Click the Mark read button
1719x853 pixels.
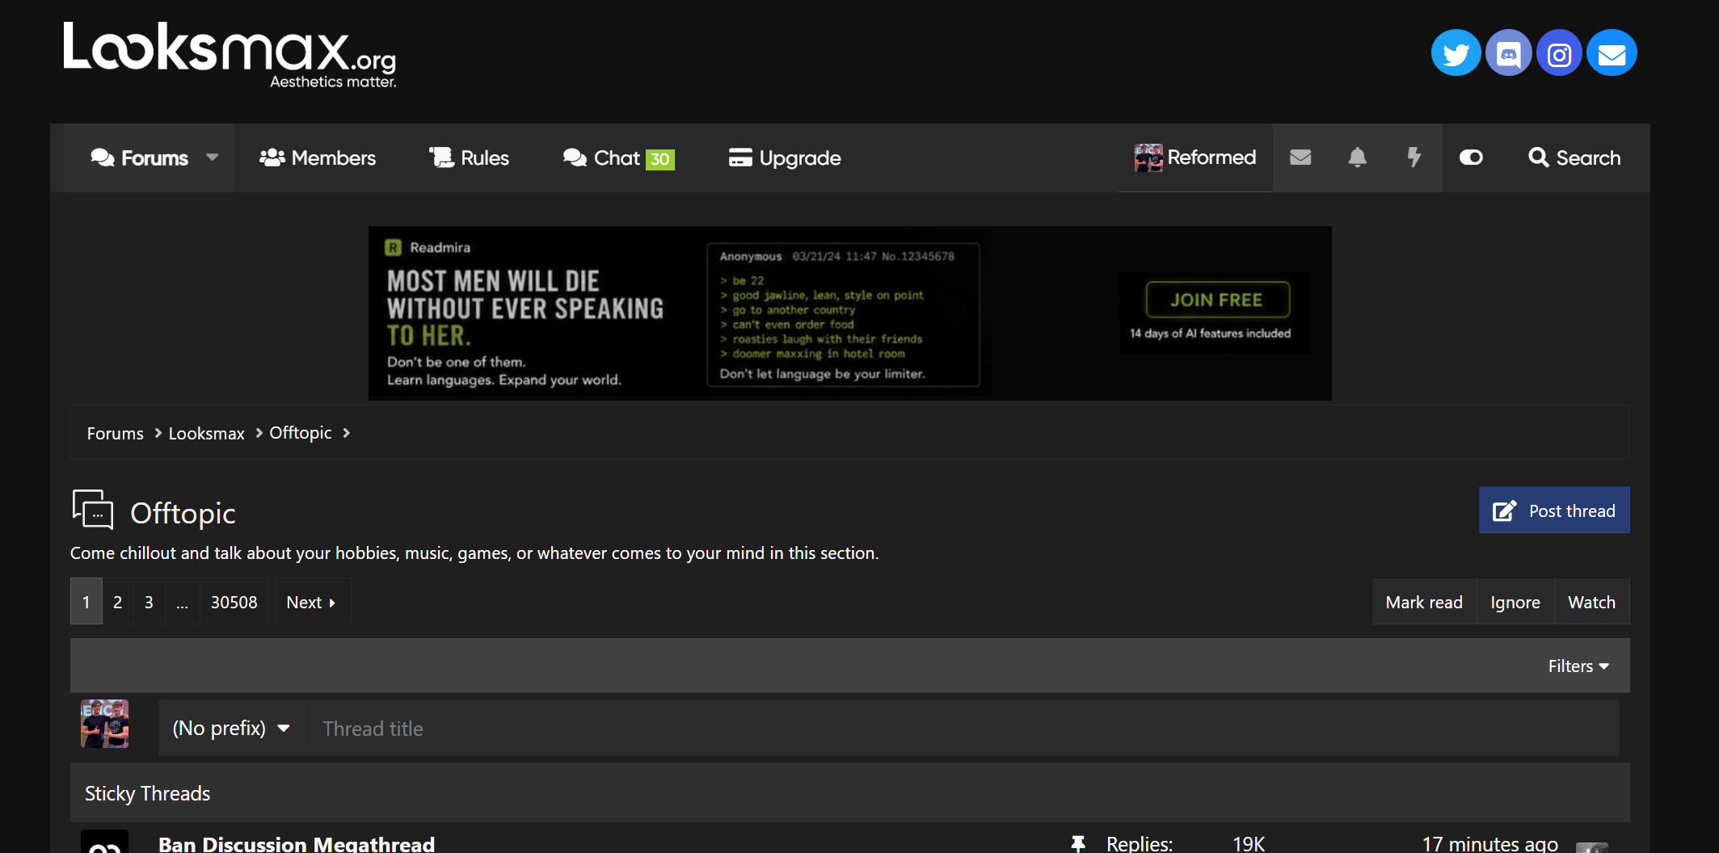click(x=1424, y=602)
